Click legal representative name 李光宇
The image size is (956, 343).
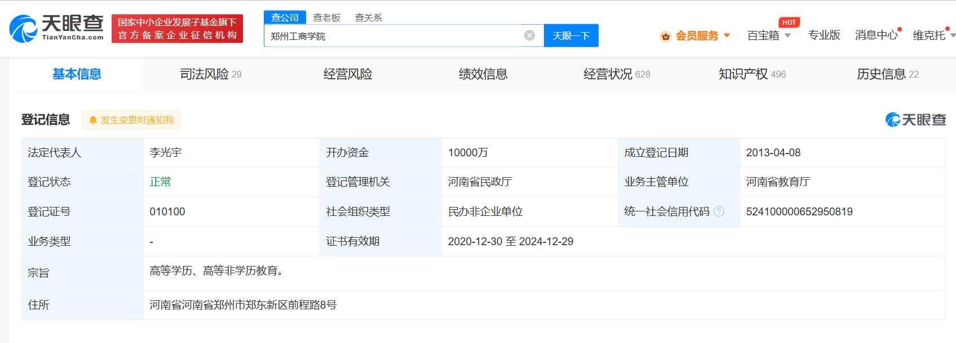166,152
